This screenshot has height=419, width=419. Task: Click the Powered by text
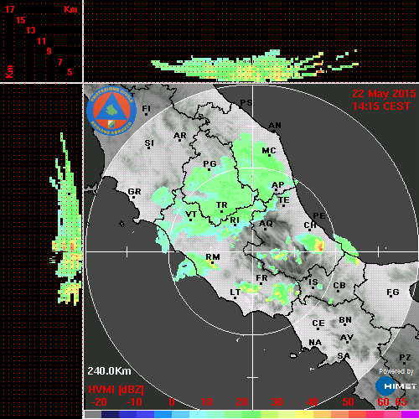coord(396,371)
